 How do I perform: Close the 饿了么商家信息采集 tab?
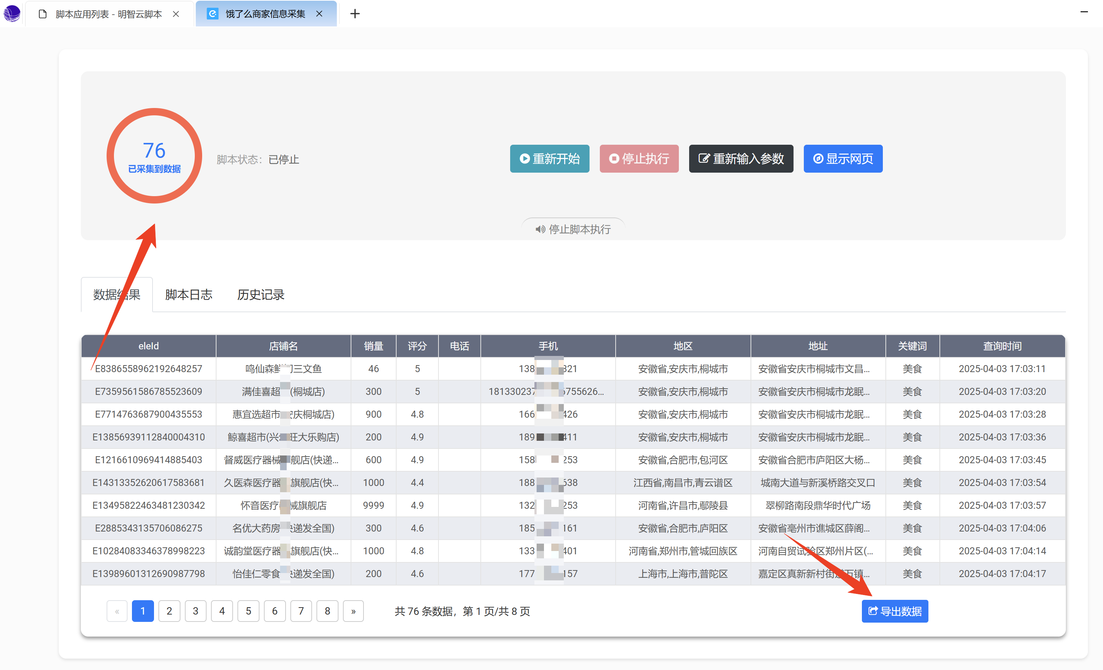tap(319, 14)
